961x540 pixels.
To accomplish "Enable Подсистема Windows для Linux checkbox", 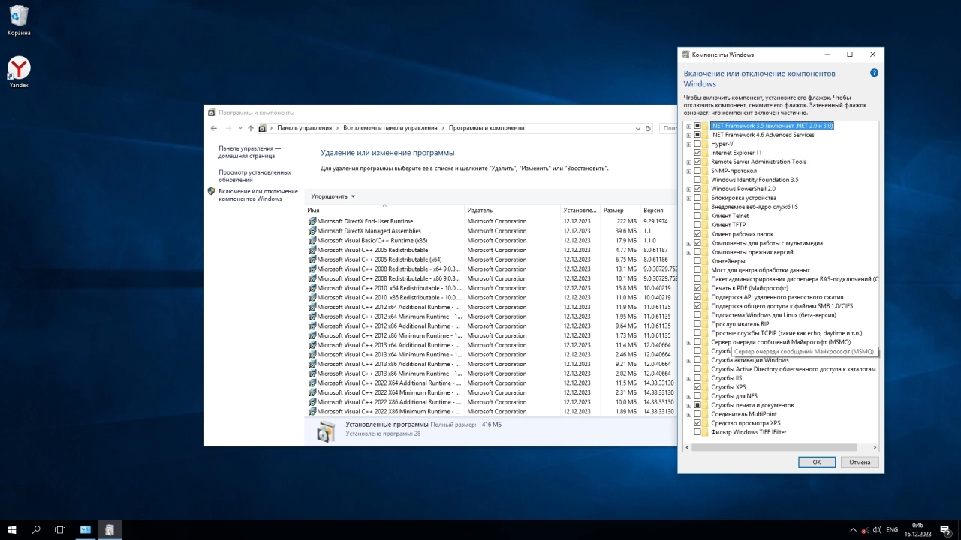I will coord(697,315).
